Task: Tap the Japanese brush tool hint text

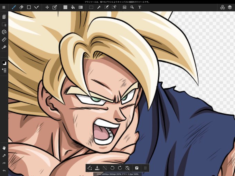Action: (117, 2)
